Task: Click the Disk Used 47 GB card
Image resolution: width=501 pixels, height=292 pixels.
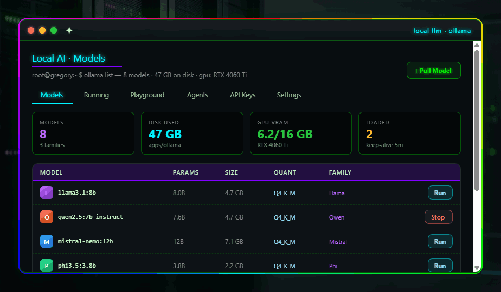Action: pyautogui.click(x=192, y=133)
